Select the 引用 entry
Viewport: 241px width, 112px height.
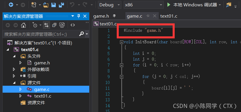pyautogui.click(x=32, y=76)
